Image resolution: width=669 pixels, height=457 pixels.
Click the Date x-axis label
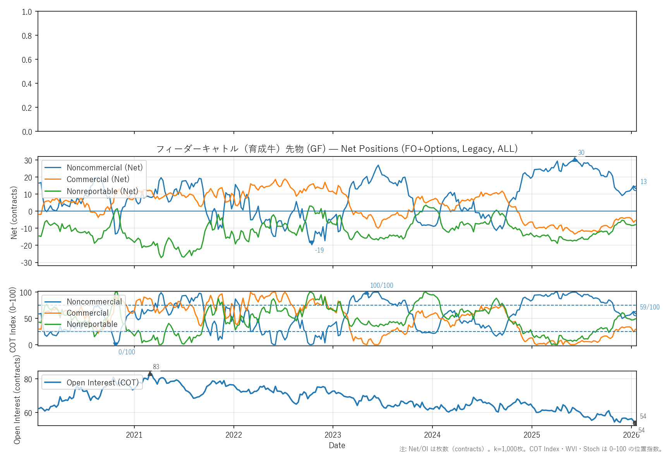337,445
